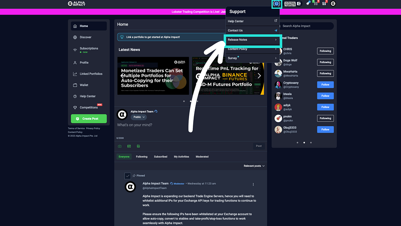Open Monetized Traders news card

pyautogui.click(x=153, y=76)
